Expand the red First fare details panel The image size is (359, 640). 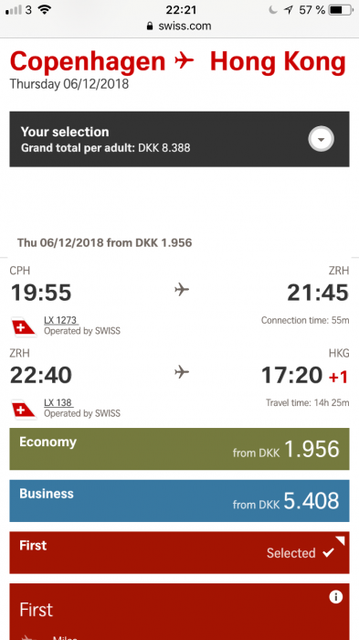pos(179,612)
